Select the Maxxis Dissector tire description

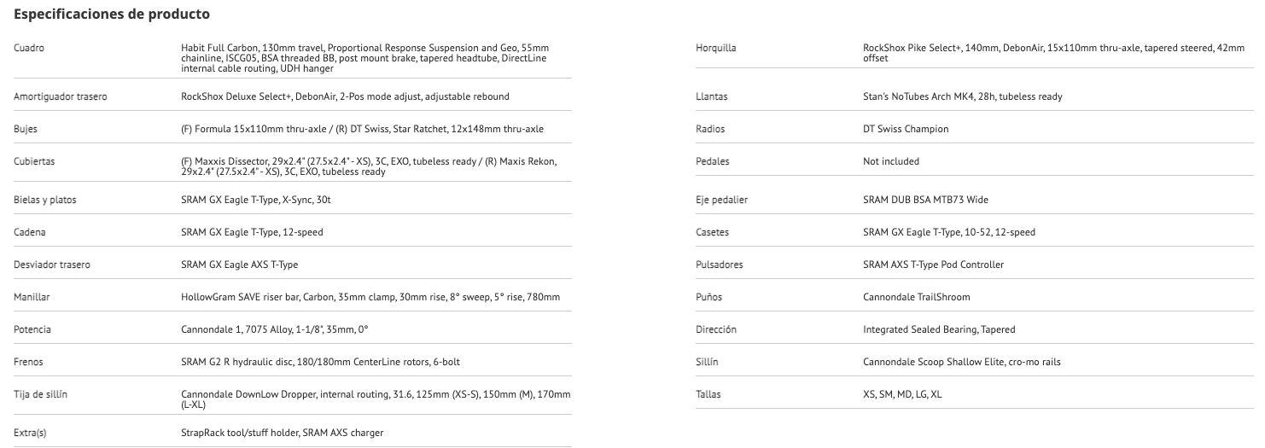[369, 166]
